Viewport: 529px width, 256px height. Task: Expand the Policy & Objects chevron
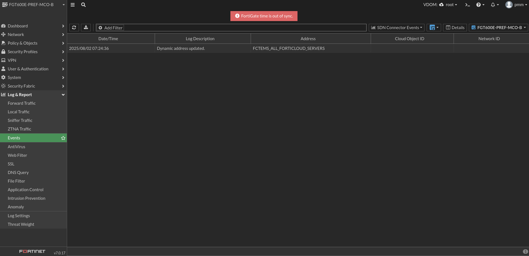point(63,43)
